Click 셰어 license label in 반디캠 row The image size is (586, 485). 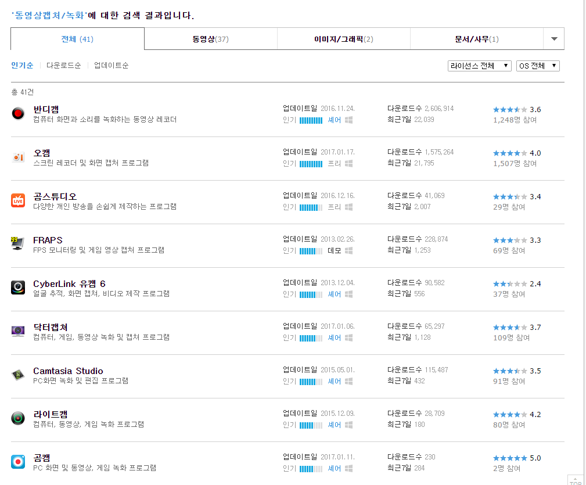pos(334,120)
